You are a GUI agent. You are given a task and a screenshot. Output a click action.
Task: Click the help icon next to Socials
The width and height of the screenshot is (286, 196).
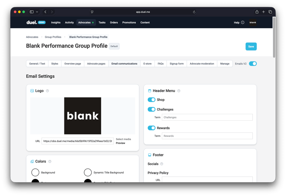(161, 164)
